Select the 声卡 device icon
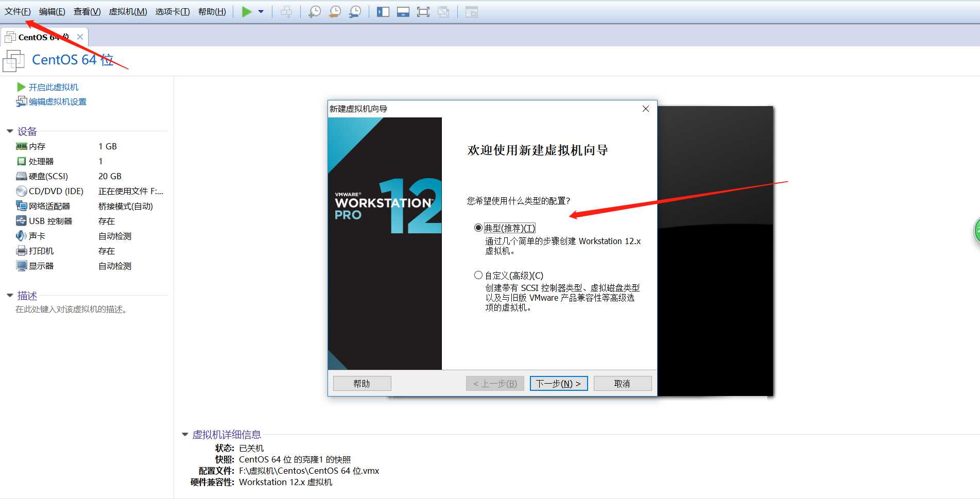This screenshot has width=980, height=499. [21, 236]
